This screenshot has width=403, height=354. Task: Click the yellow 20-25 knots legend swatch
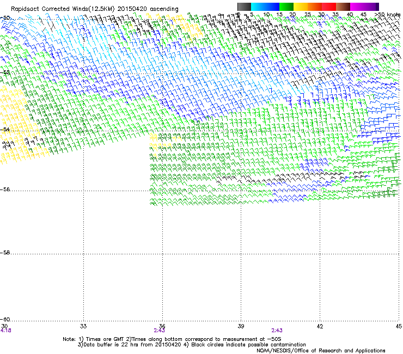point(301,7)
